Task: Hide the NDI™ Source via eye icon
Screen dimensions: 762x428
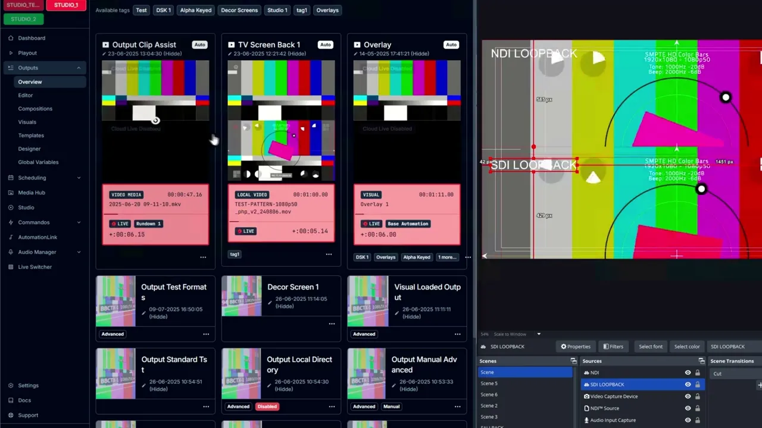Action: pyautogui.click(x=688, y=408)
